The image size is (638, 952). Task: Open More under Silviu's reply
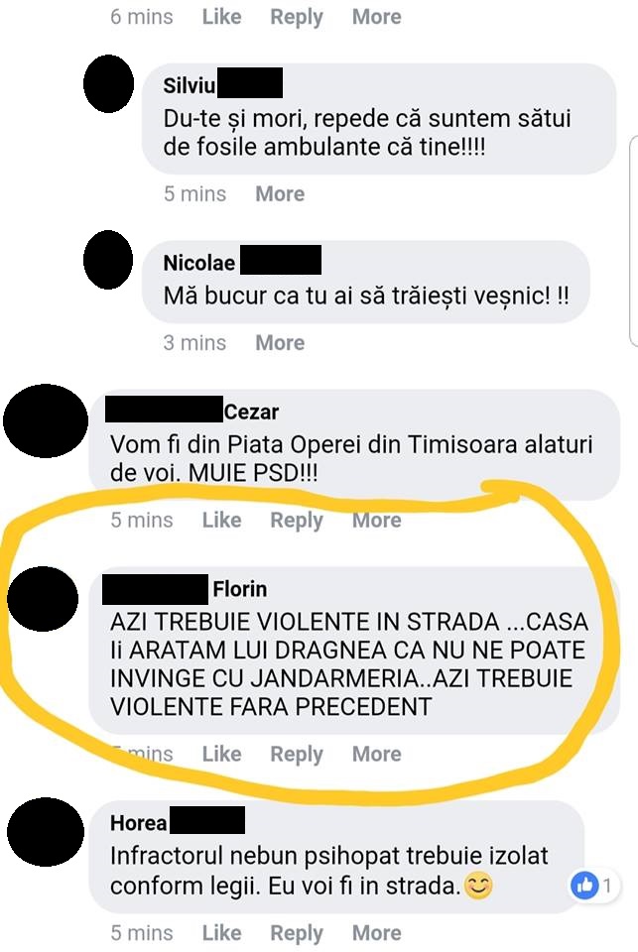(280, 193)
